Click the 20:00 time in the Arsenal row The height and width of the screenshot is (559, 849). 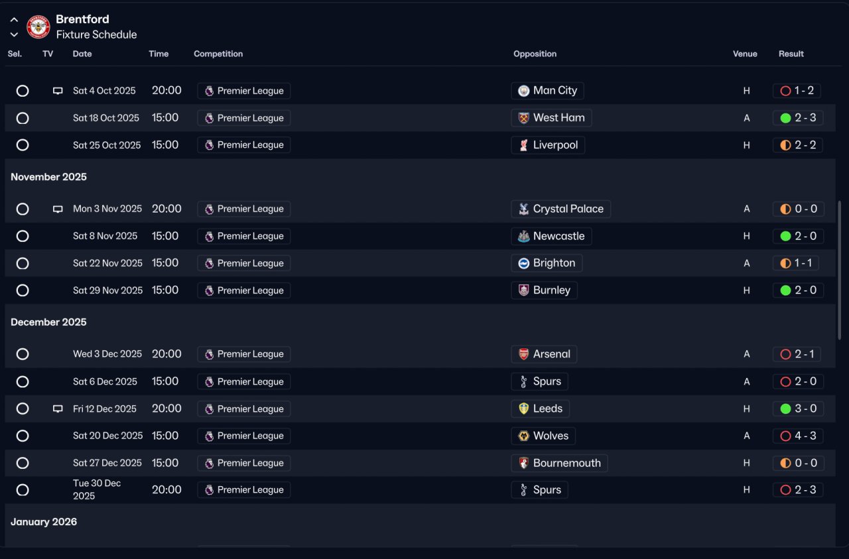click(x=166, y=354)
